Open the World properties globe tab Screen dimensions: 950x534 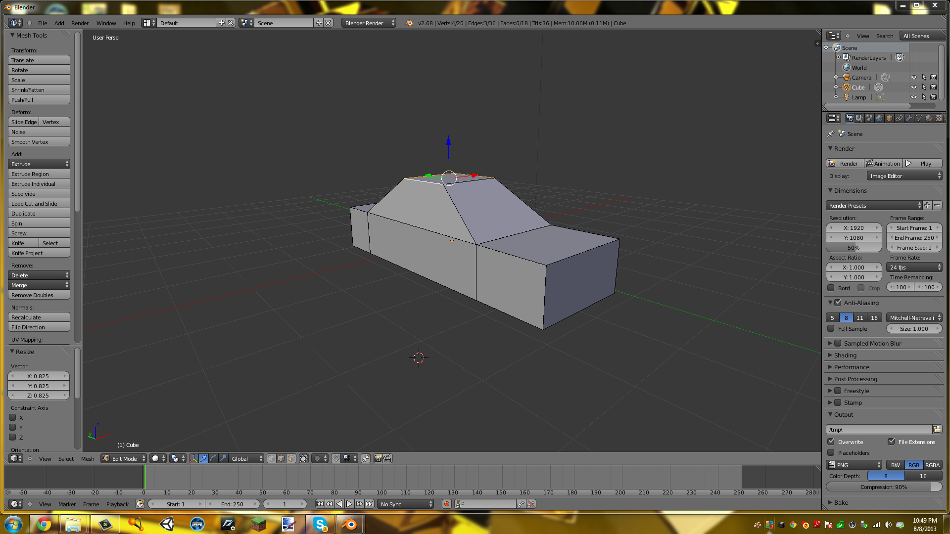(879, 118)
